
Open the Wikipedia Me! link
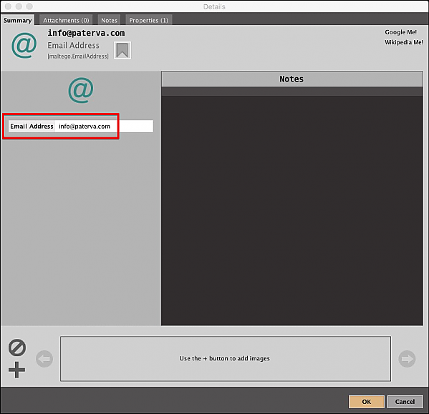[404, 42]
